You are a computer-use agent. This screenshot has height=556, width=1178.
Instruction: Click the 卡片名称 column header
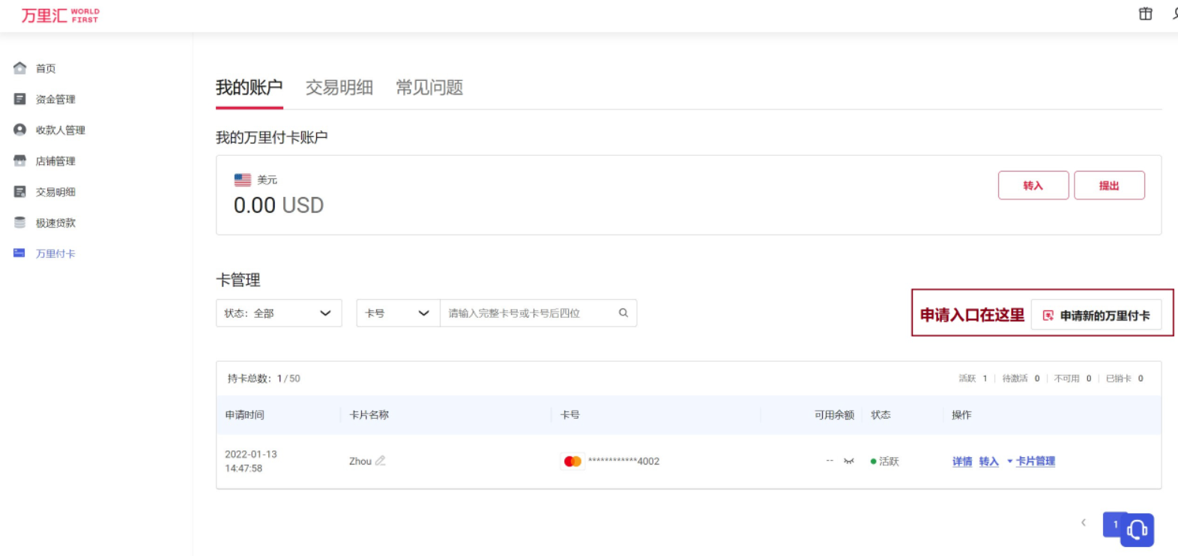(369, 414)
